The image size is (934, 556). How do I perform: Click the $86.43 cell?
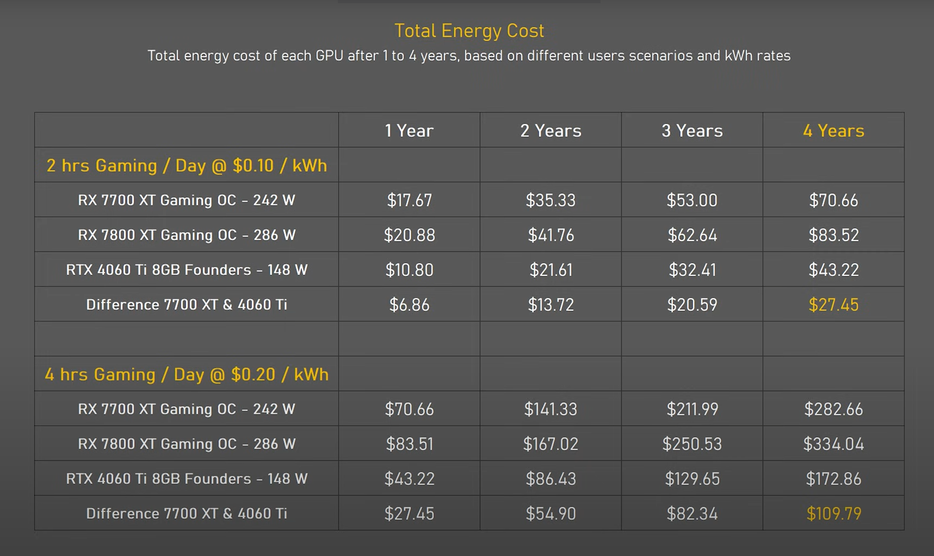click(x=550, y=479)
